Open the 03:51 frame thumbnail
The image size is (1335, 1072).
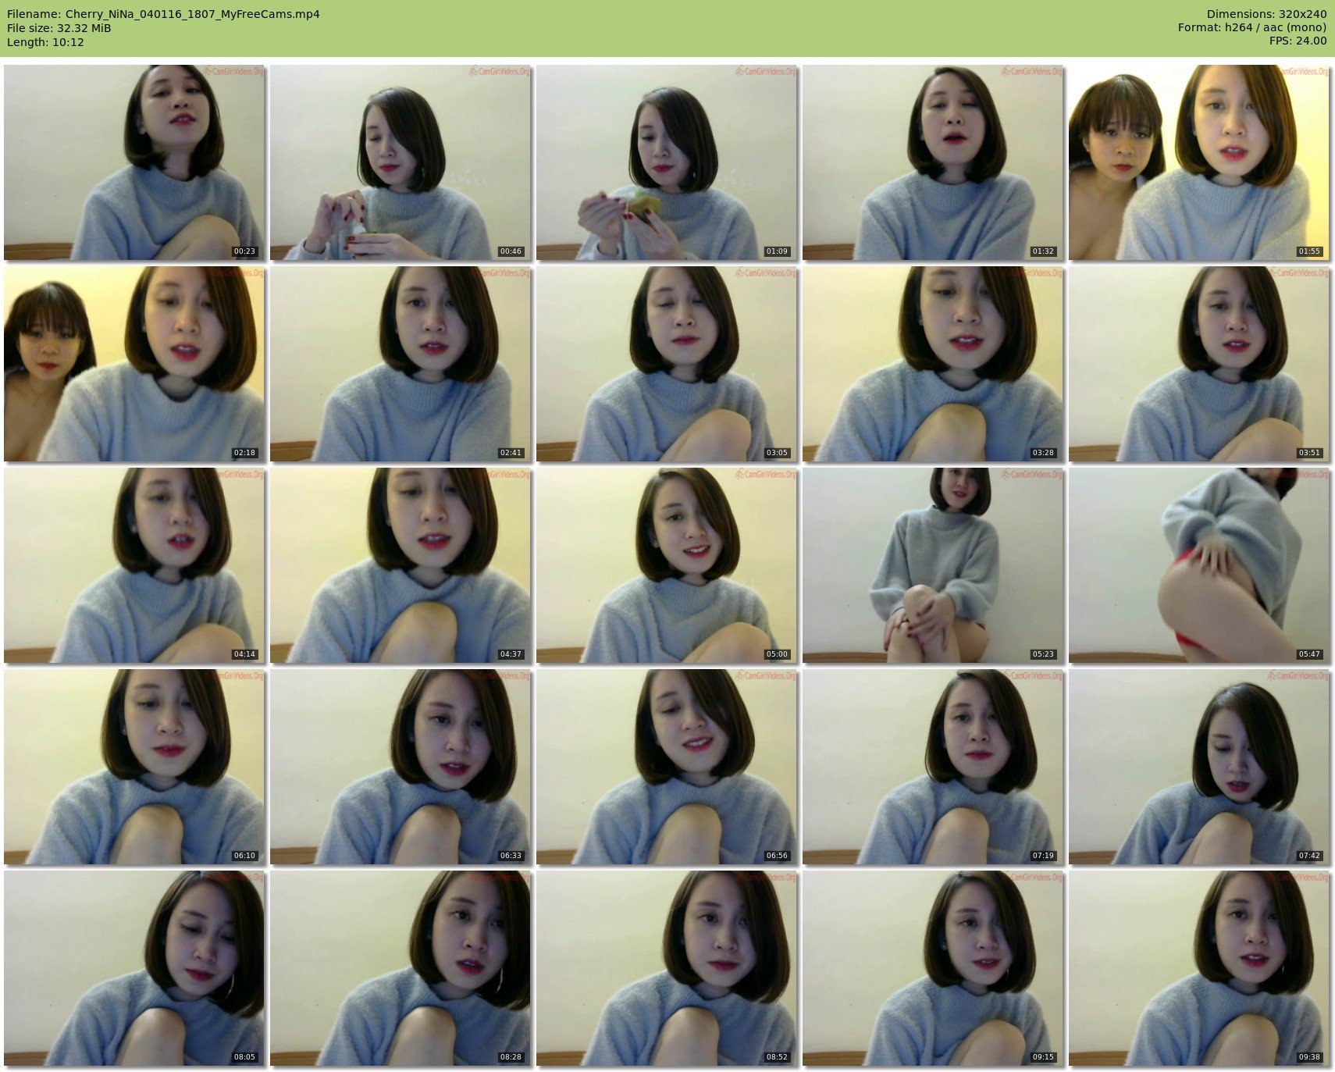click(1199, 364)
